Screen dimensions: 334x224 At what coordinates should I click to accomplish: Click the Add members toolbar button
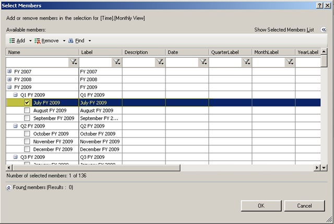coord(17,41)
